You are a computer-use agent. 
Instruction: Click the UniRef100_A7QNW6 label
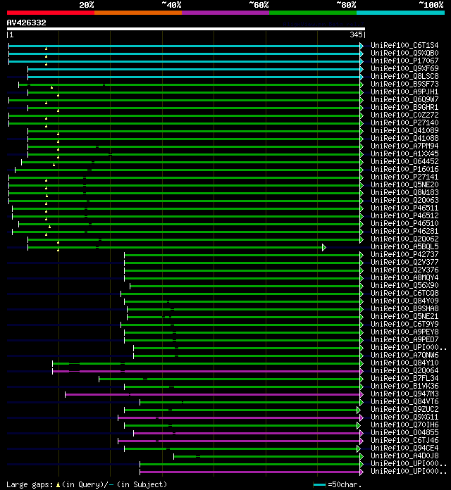point(404,355)
